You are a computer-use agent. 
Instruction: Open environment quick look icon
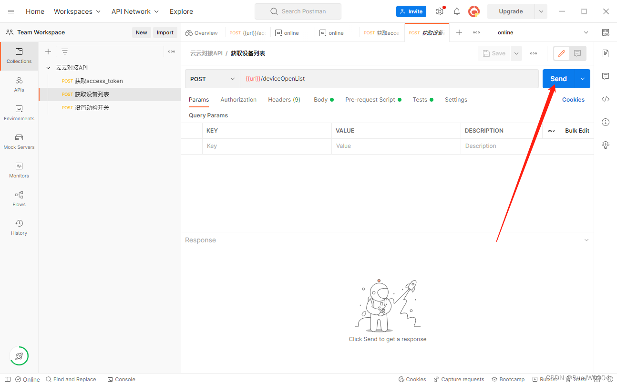(606, 32)
